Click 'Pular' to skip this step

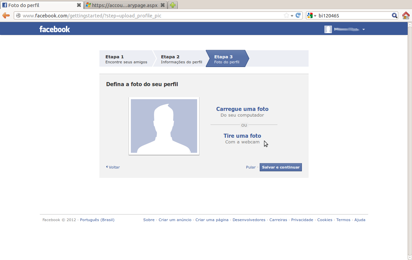(251, 167)
